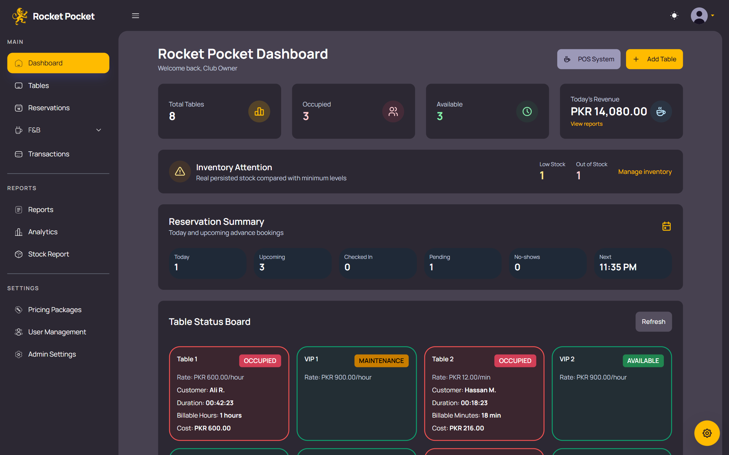729x455 pixels.
Task: Click the VIP 1 MAINTENANCE badge
Action: click(381, 361)
